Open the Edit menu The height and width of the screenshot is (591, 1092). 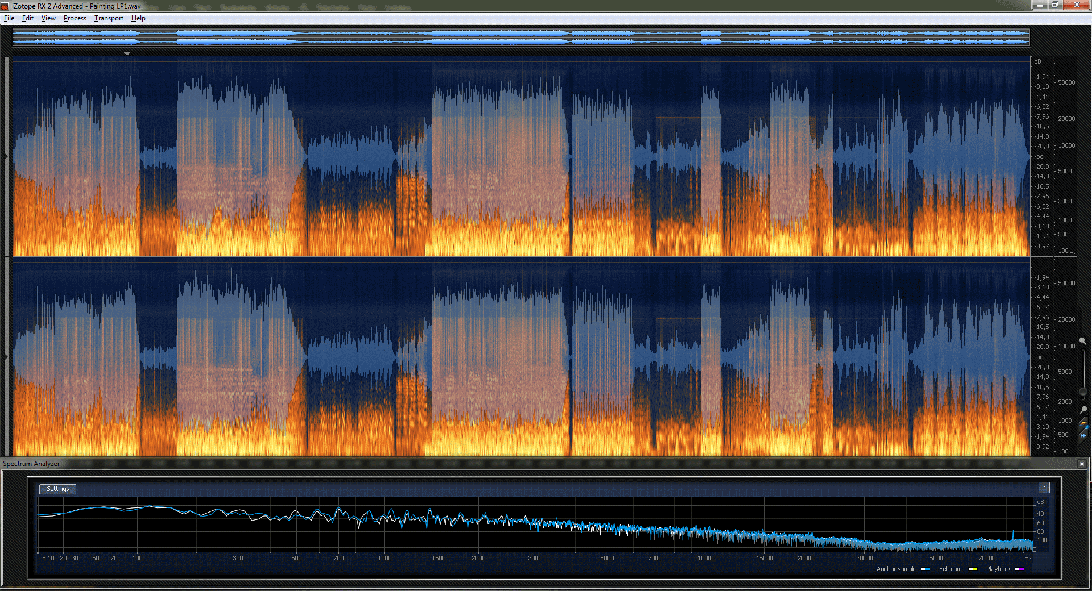tap(28, 18)
